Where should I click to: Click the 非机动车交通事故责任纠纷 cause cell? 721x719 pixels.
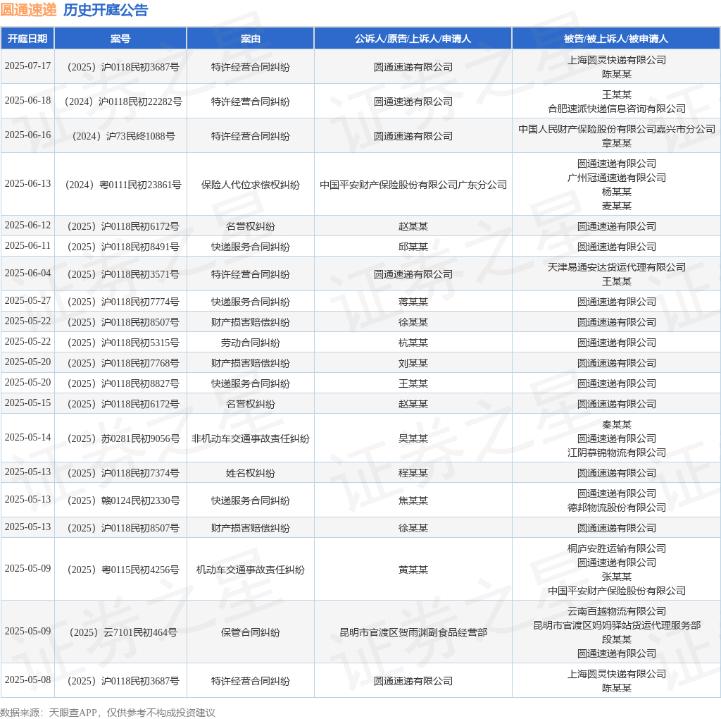point(251,438)
